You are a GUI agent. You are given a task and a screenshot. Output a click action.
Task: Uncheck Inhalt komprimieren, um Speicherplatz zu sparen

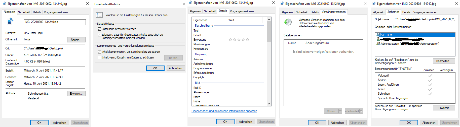pos(99,52)
